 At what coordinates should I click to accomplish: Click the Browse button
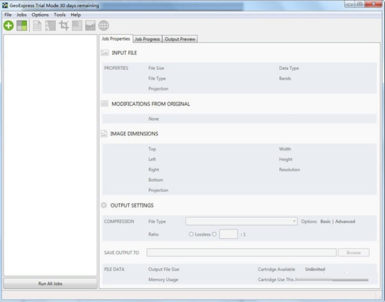pos(353,253)
